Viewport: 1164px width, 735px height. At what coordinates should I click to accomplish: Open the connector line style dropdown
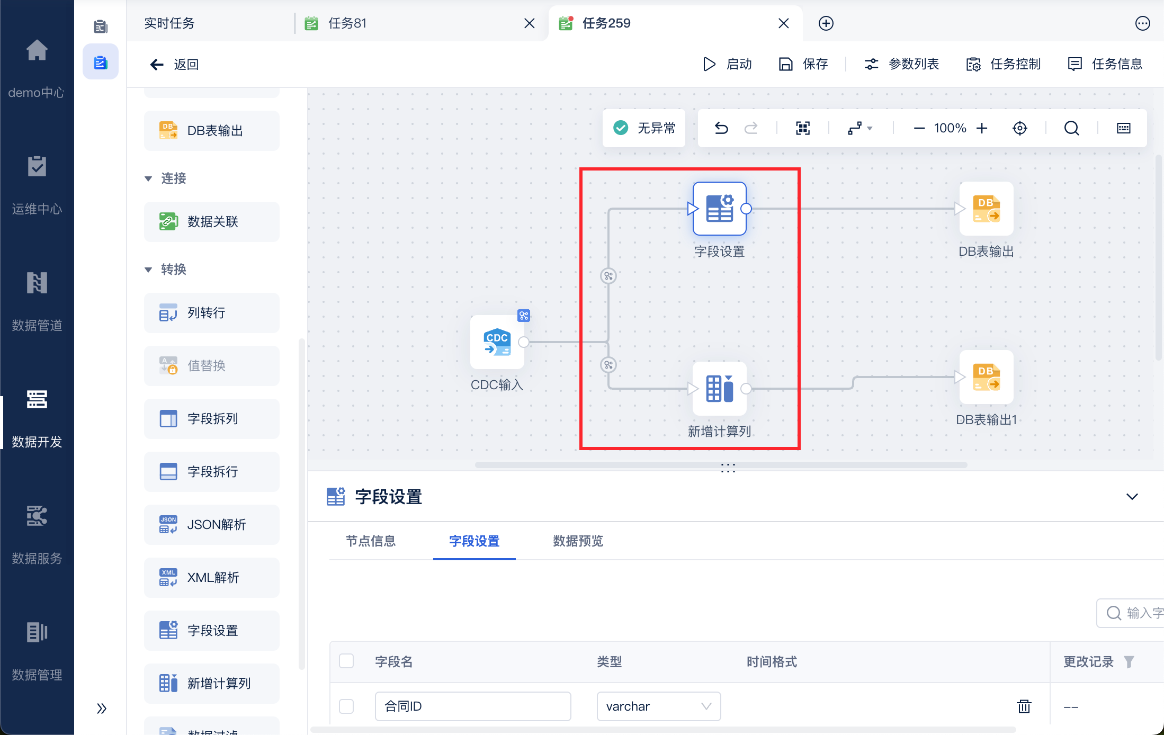click(859, 128)
